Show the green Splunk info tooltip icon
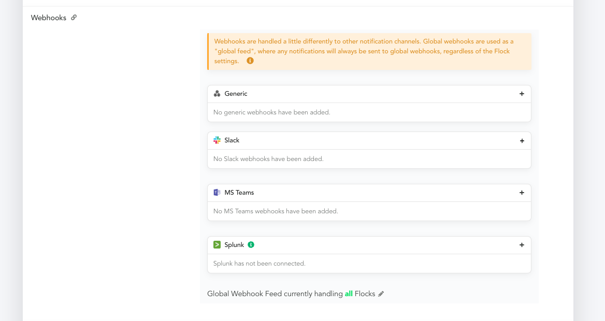The height and width of the screenshot is (321, 605). click(251, 244)
